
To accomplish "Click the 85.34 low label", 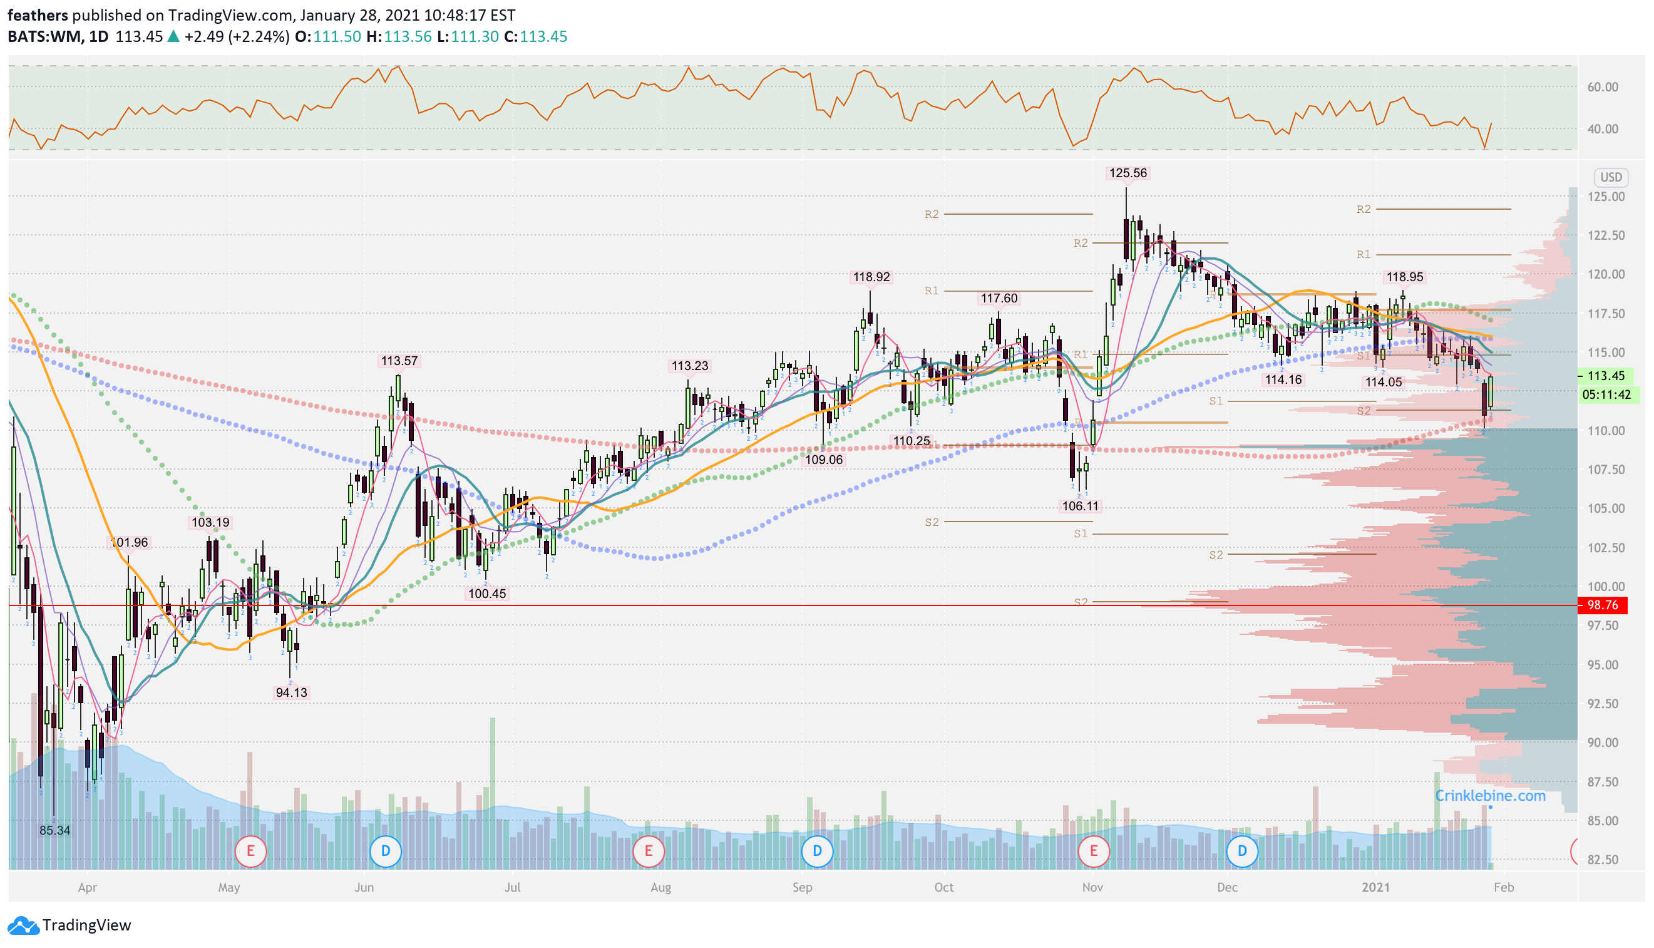I will click(x=54, y=832).
